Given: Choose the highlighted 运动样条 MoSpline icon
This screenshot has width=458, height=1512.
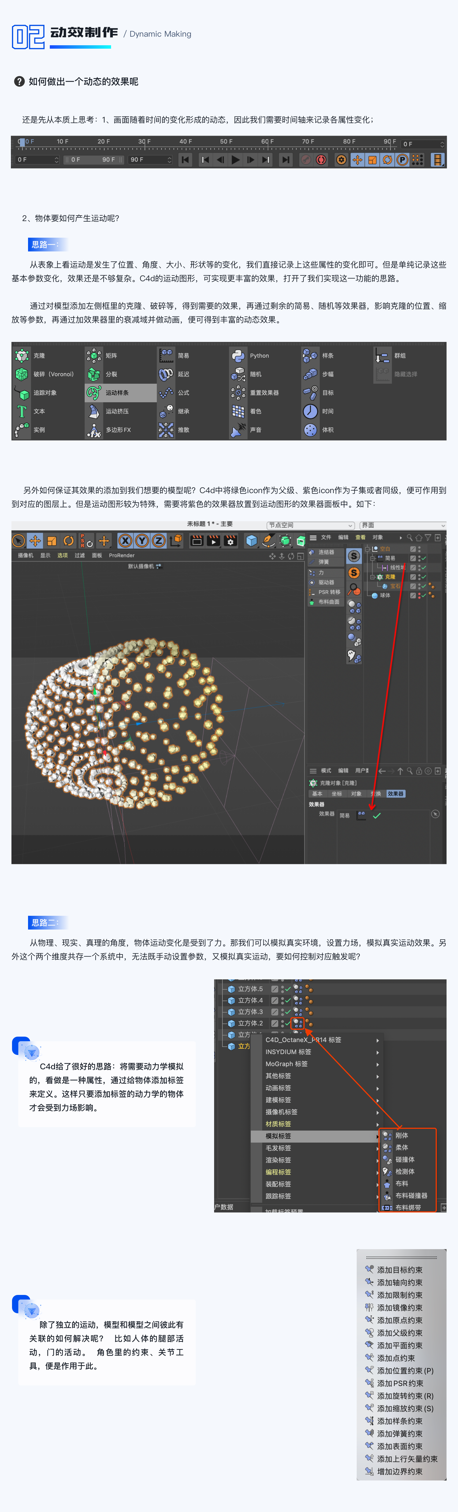Looking at the screenshot, I should coord(94,393).
